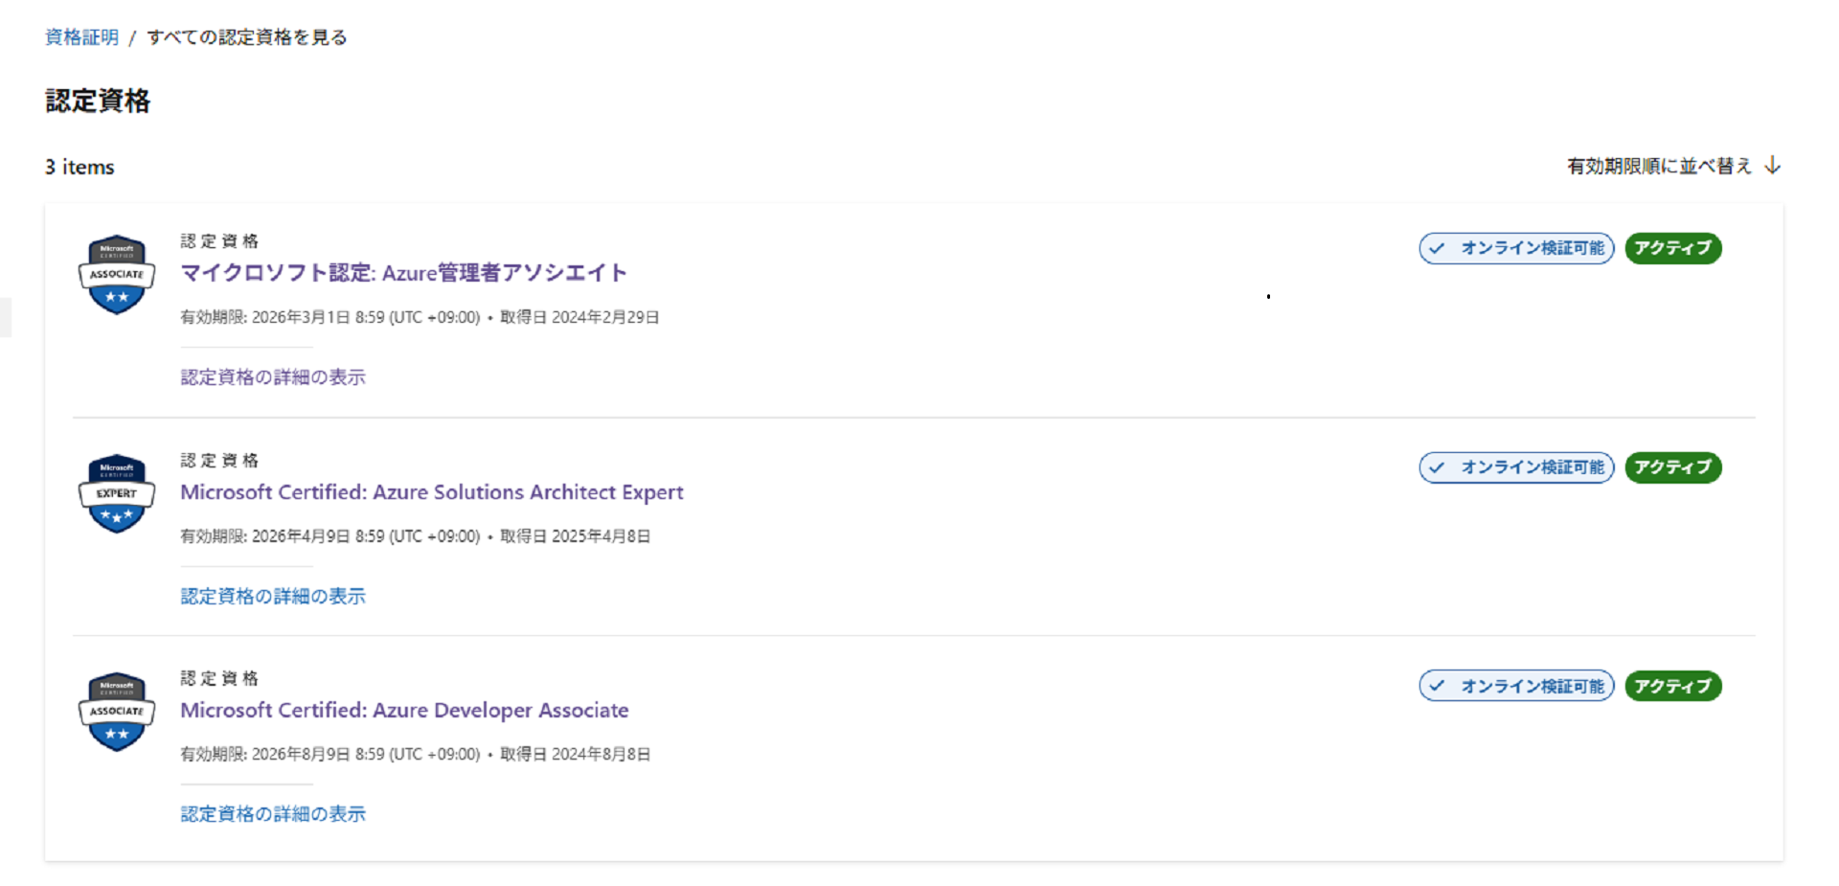
Task: Click the Azure Solutions Architect Expert badge icon
Action: (116, 493)
